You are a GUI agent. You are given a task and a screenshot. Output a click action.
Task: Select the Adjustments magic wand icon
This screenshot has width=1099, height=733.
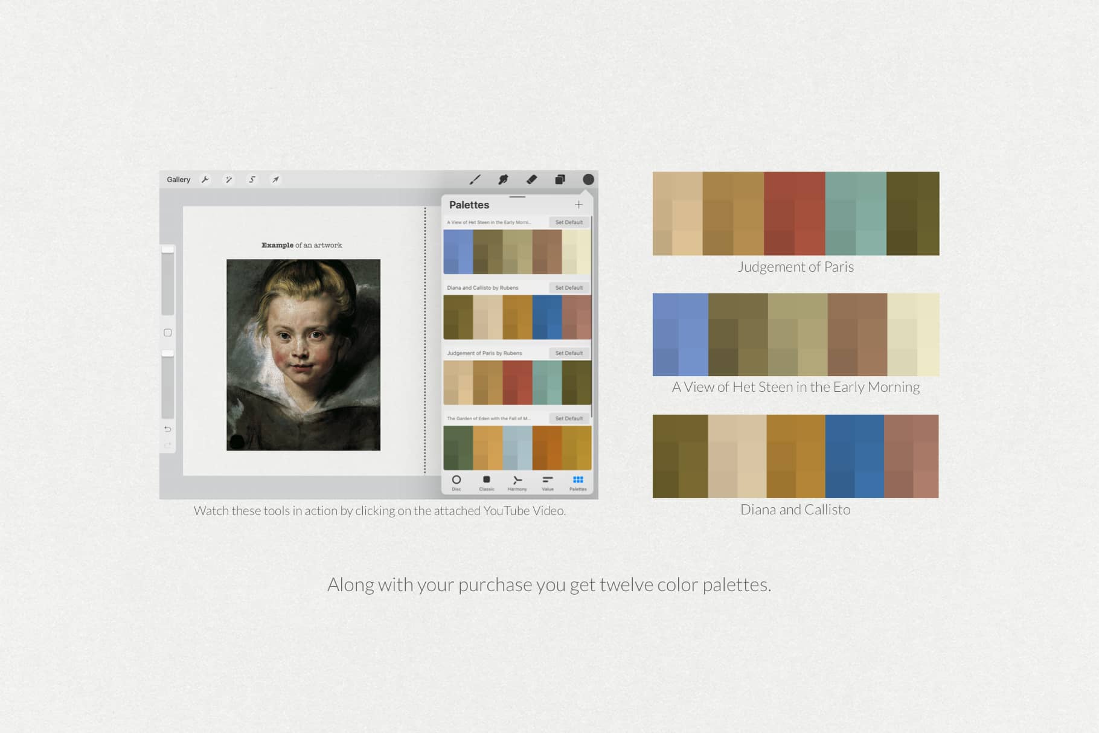click(x=229, y=179)
